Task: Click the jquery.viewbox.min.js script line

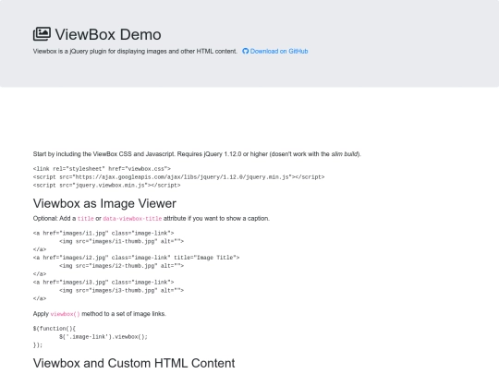Action: pos(106,186)
